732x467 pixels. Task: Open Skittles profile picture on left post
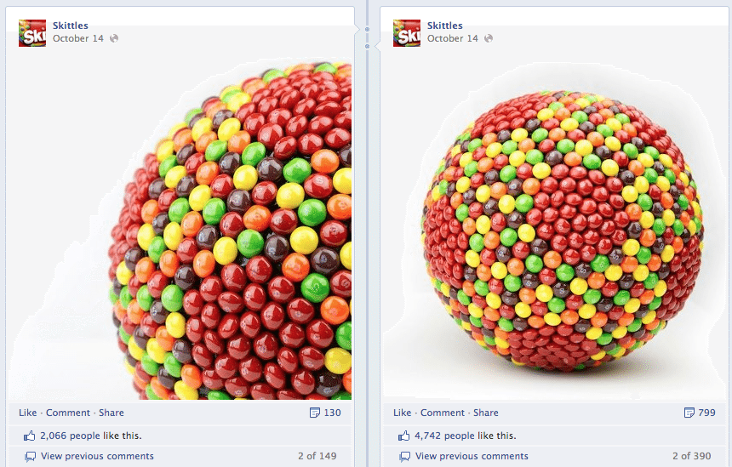(32, 33)
